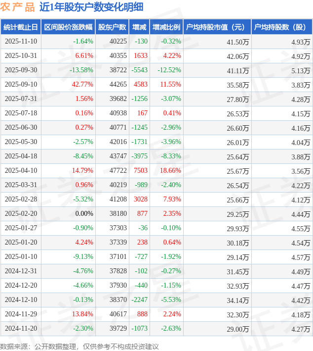This screenshot has height=351, width=313.
Task: Select the 2024-12-31 date cell
Action: 21,271
